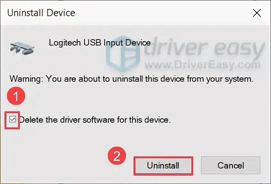Click the 'Uninstall Device' window title

click(41, 13)
